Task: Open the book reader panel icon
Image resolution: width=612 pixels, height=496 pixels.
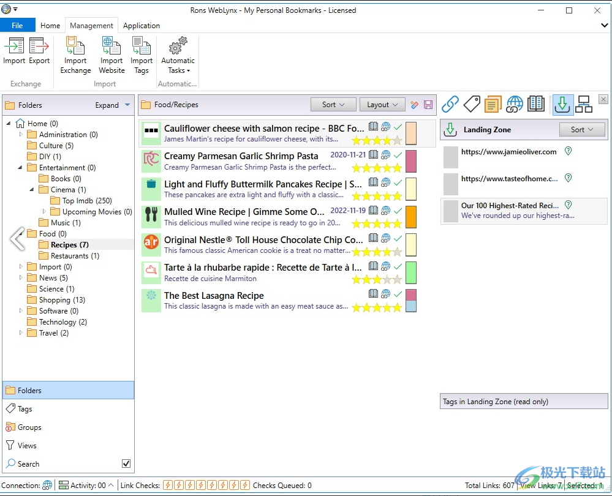Action: (536, 104)
